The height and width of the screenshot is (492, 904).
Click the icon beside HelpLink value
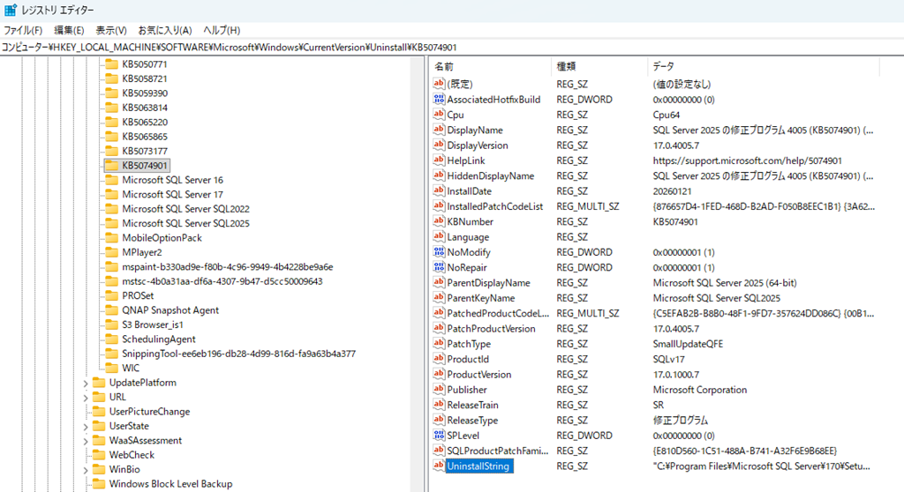point(439,160)
